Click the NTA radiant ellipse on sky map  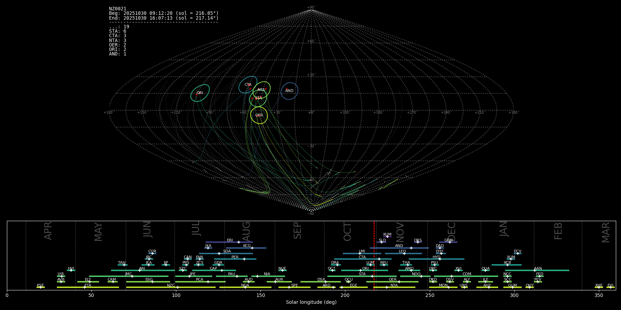tap(262, 90)
